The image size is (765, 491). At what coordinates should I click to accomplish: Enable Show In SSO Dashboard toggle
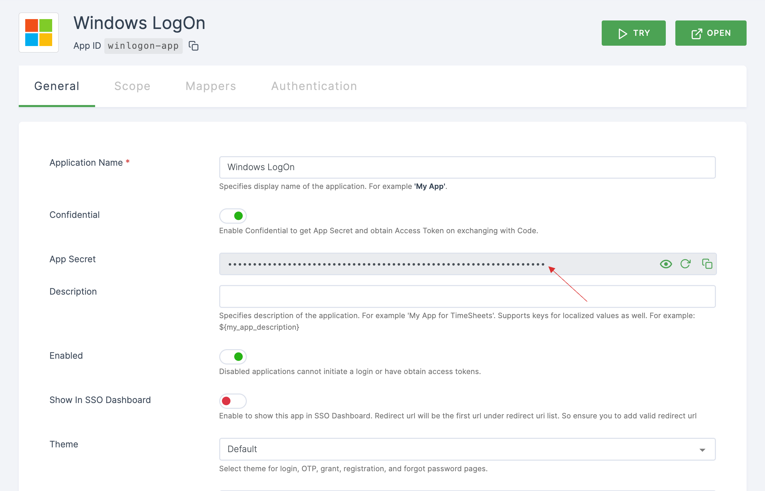(233, 401)
